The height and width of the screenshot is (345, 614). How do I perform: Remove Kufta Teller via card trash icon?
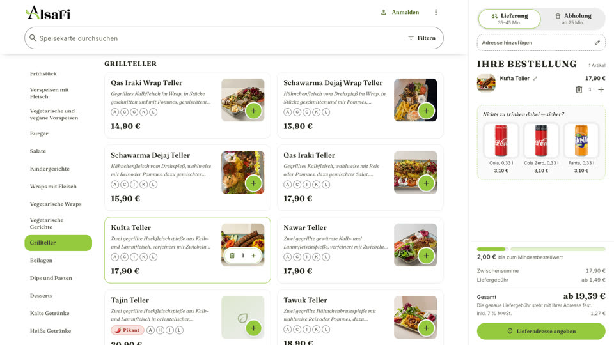click(x=232, y=256)
